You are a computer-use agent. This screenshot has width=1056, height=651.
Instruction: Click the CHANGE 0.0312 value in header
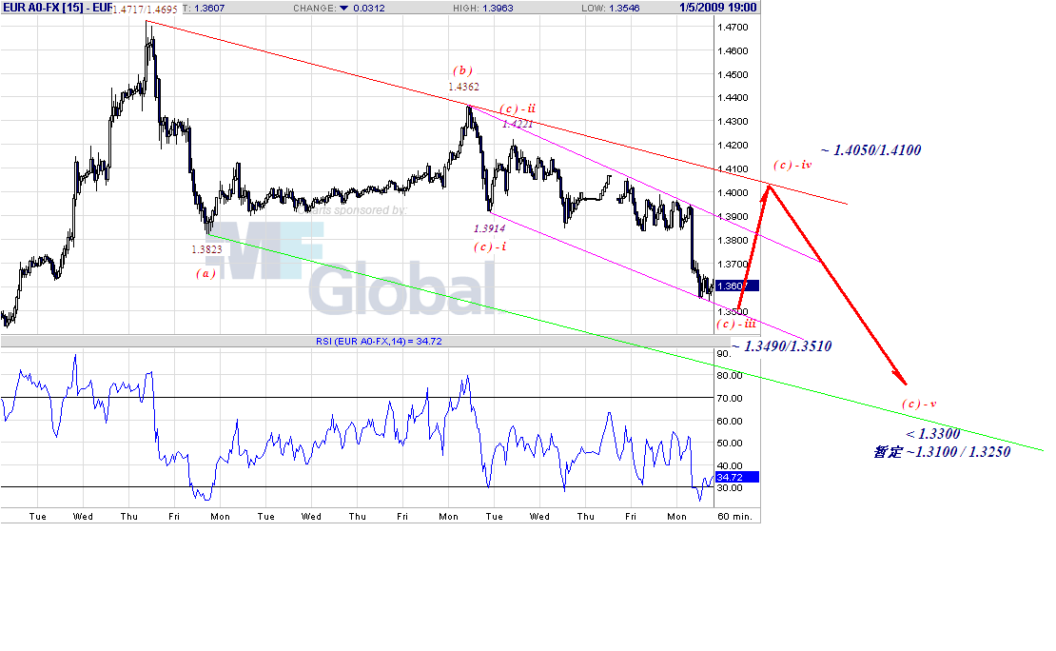coord(369,8)
